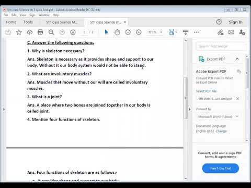Image resolution: width=251 pixels, height=188 pixels.
Task: Click 'Ans. Four functions of skeleton' line
Action: coord(72,172)
